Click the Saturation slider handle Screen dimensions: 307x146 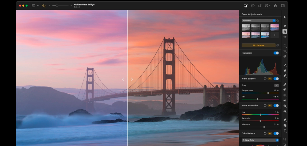pos(260,121)
